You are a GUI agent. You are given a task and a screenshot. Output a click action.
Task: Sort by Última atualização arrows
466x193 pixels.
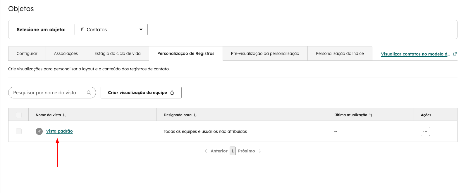pyautogui.click(x=371, y=115)
